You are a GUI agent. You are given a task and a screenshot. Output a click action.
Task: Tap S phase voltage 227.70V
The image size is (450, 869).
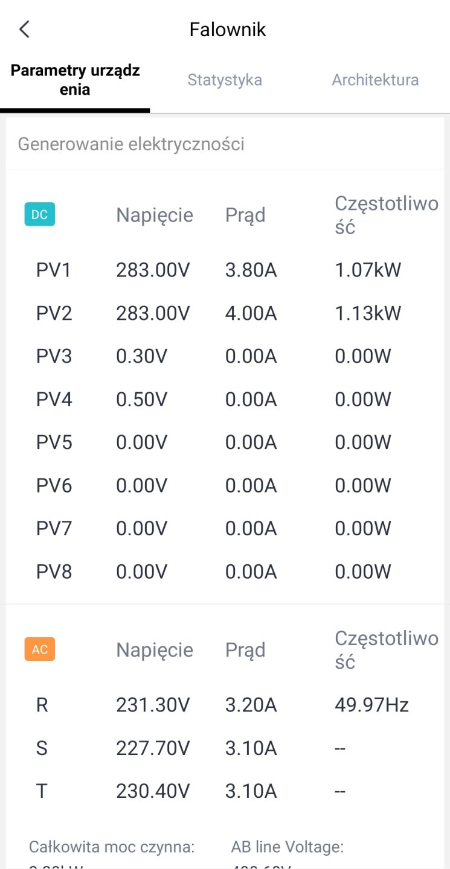153,748
